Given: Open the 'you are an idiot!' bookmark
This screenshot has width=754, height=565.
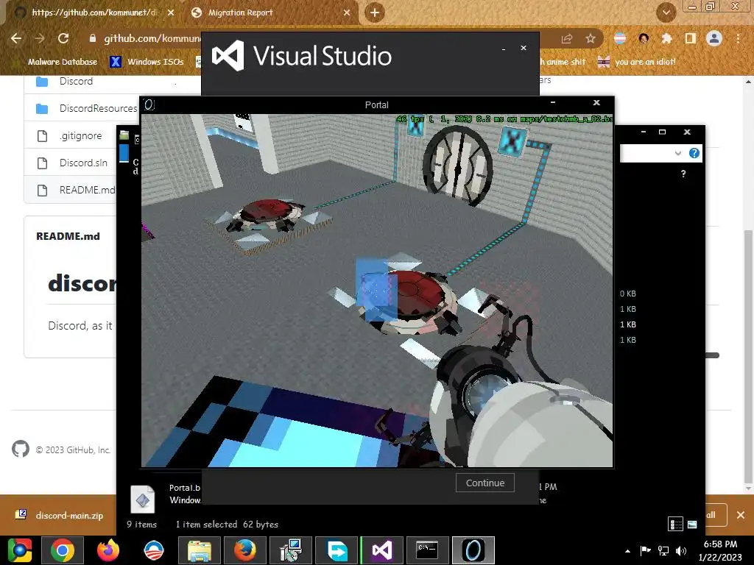Looking at the screenshot, I should point(637,62).
